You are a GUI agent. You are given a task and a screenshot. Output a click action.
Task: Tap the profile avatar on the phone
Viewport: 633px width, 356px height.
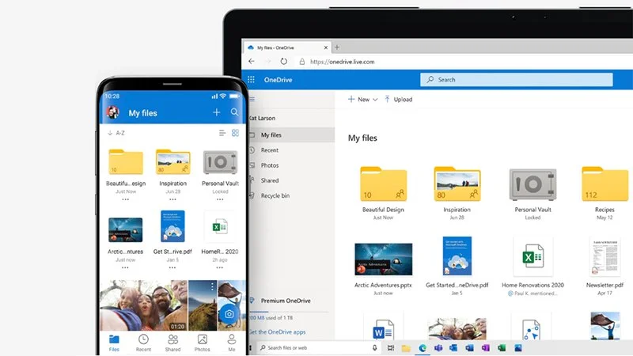click(112, 112)
